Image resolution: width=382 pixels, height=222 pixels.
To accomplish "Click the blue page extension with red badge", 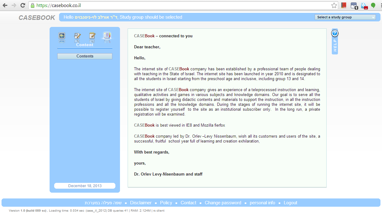I will click(x=364, y=6).
